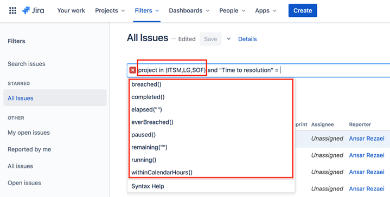
Task: Open the app switcher grid icon
Action: tap(12, 10)
